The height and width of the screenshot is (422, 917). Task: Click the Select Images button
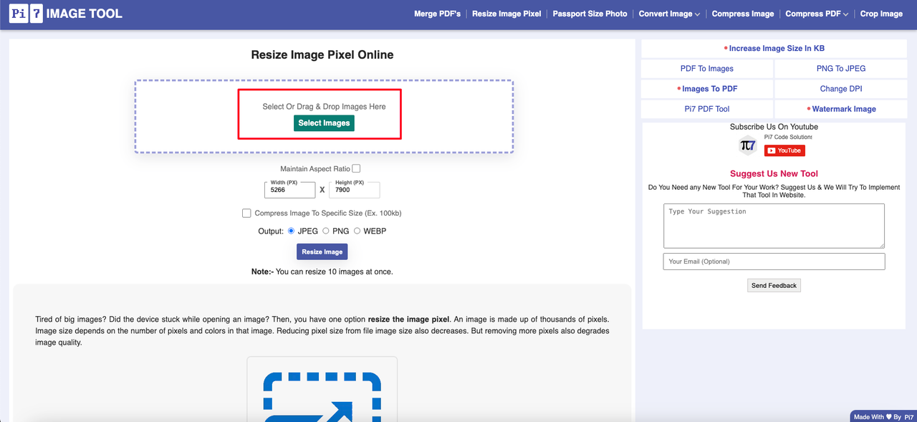pos(324,123)
